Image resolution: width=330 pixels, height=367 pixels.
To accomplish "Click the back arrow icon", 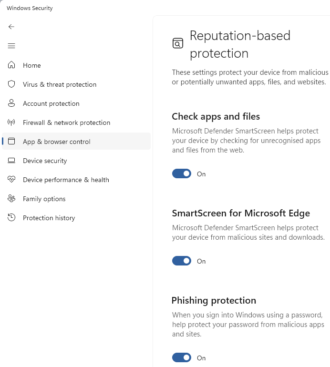I will (11, 27).
